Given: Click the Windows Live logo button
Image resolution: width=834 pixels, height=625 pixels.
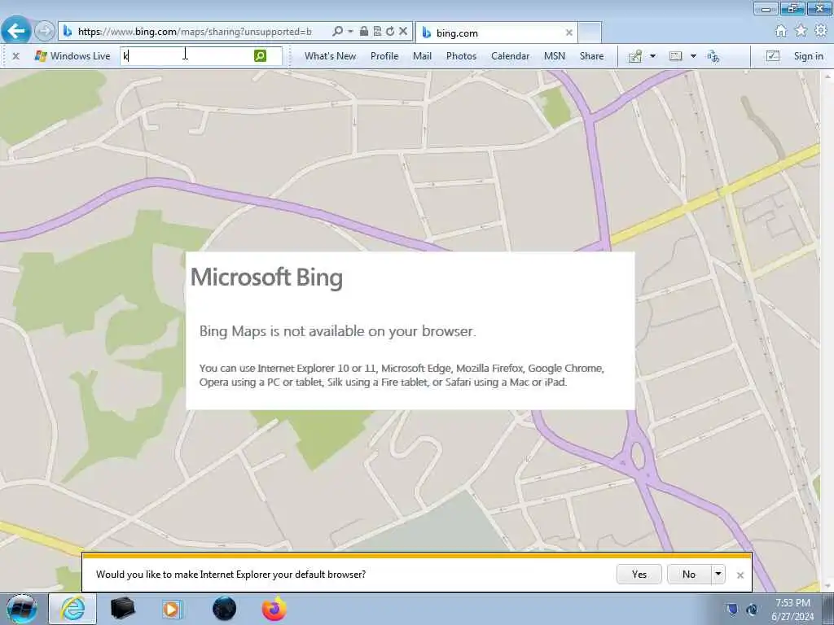Looking at the screenshot, I should pyautogui.click(x=72, y=56).
